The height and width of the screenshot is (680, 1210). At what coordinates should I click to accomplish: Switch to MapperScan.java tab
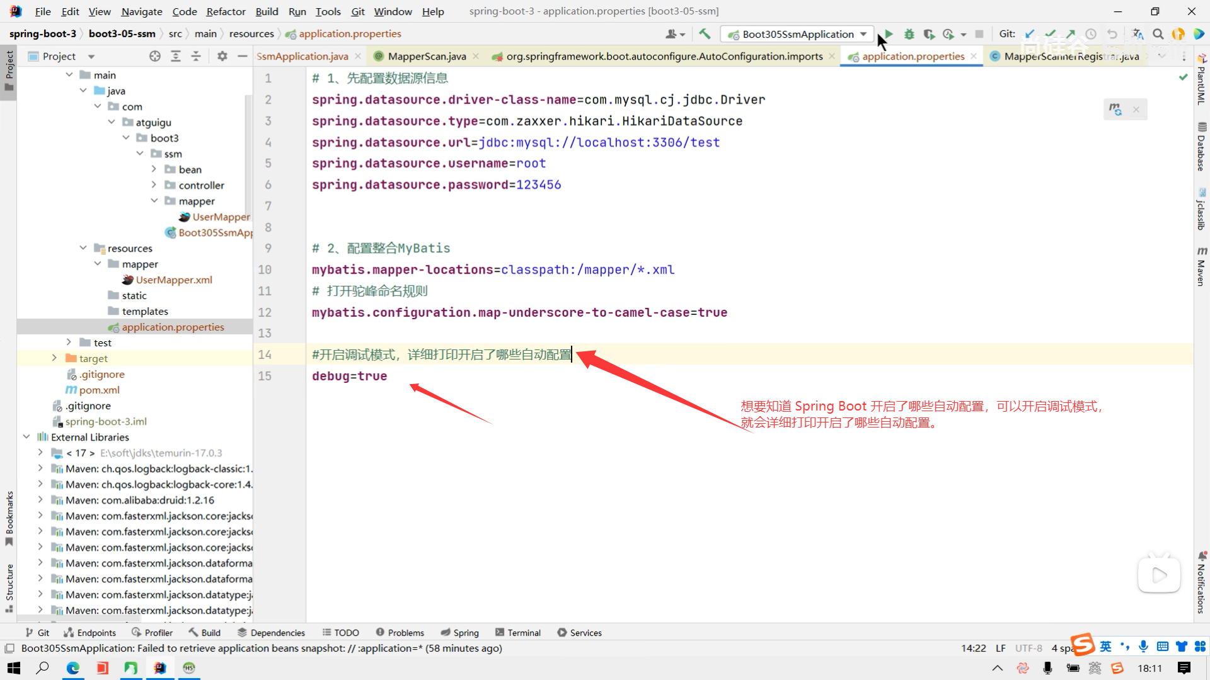click(x=427, y=56)
